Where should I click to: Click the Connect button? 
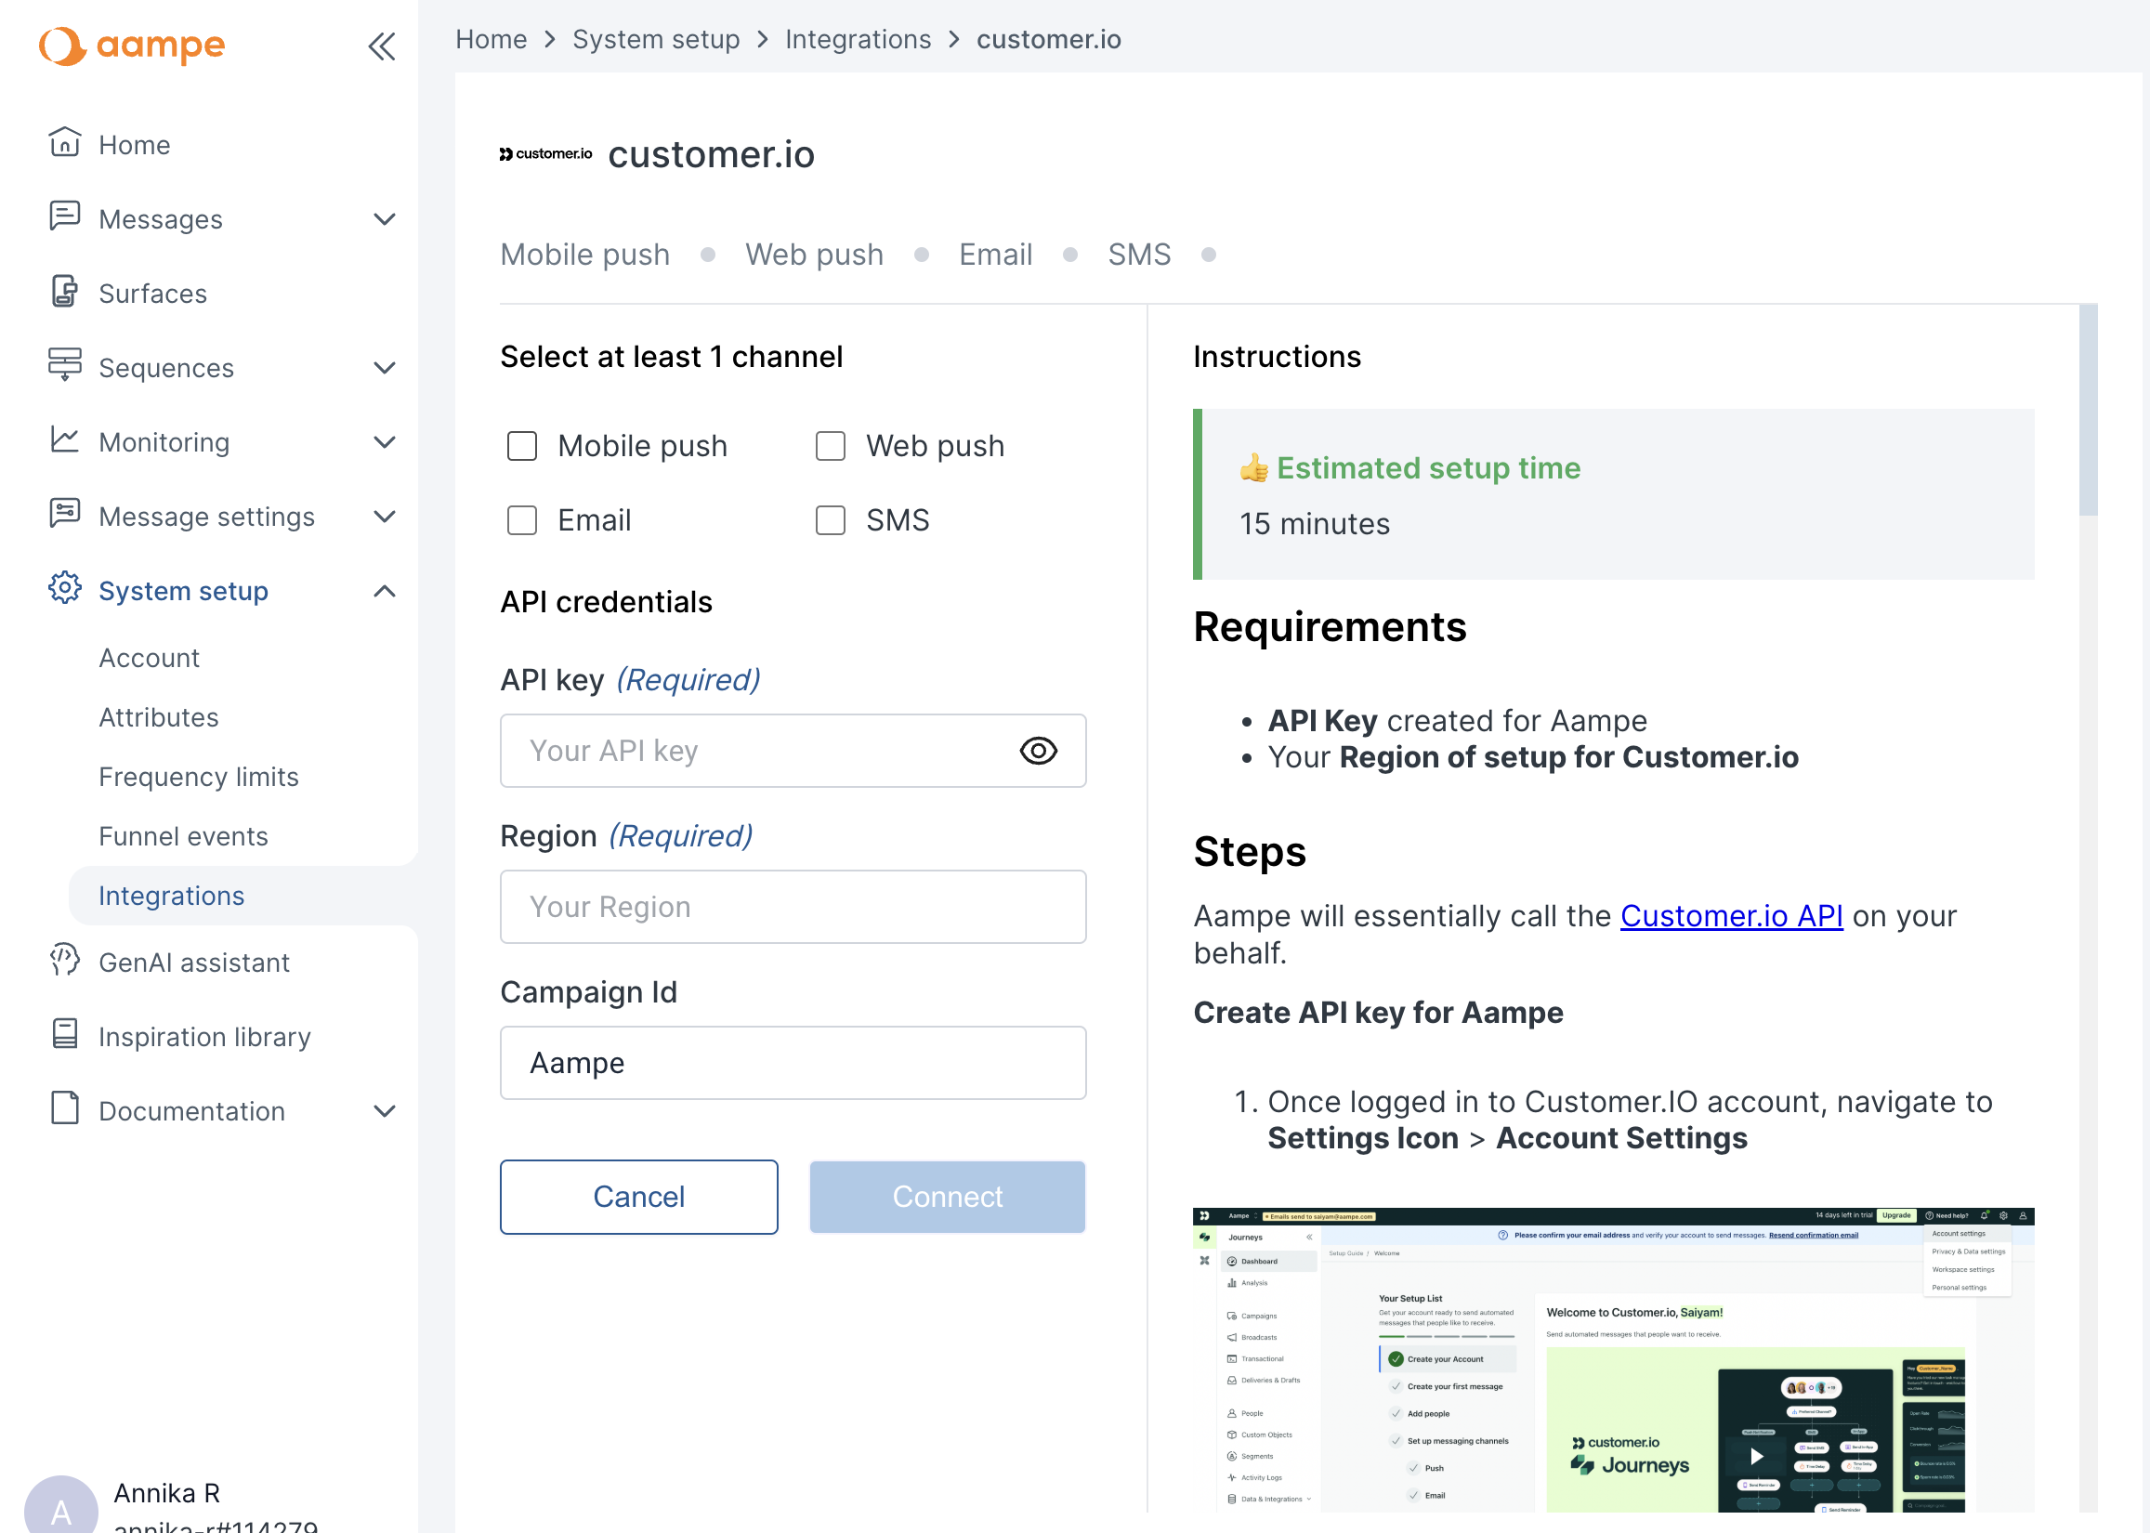[947, 1196]
